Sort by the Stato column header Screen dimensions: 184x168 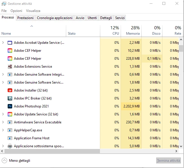click(83, 31)
